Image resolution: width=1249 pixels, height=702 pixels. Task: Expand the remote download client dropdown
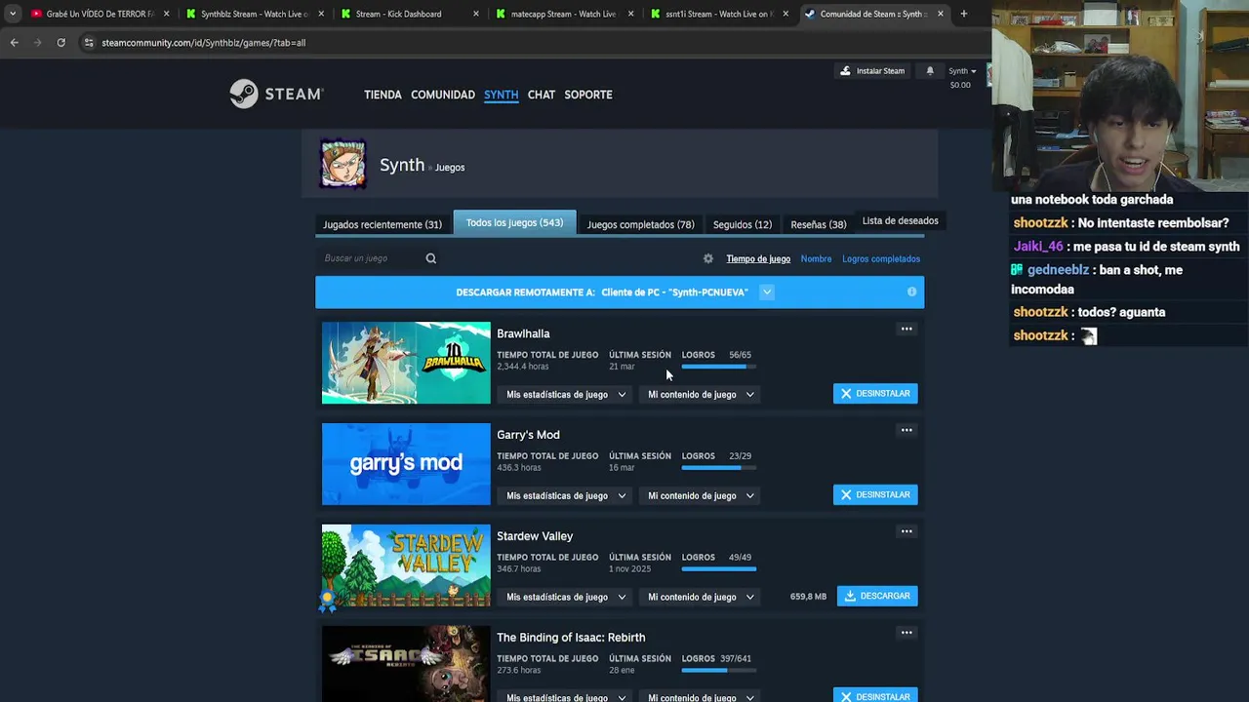(x=767, y=292)
